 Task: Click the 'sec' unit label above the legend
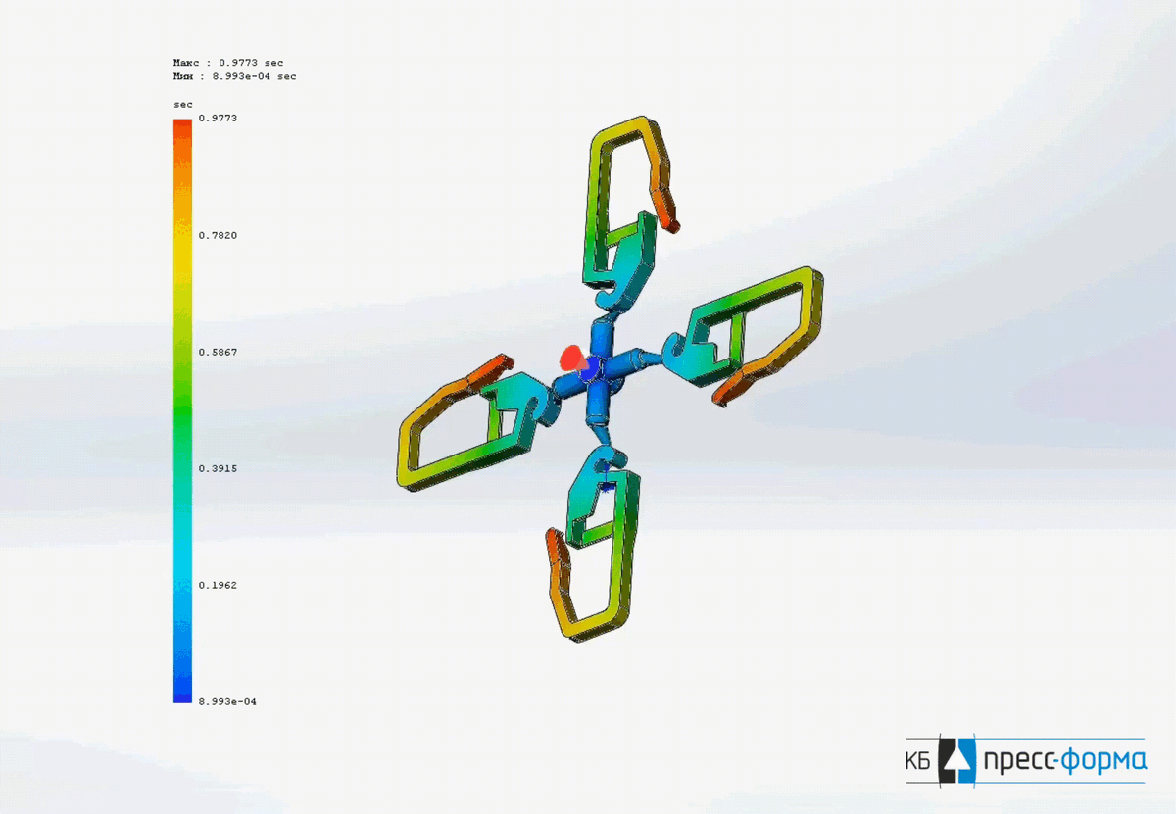tap(183, 104)
